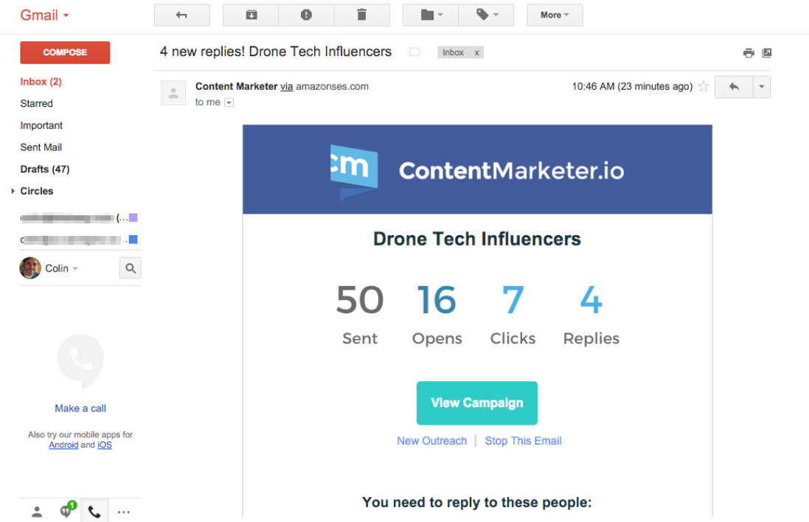Click the back to inbox arrow
The width and height of the screenshot is (809, 522).
tap(181, 15)
